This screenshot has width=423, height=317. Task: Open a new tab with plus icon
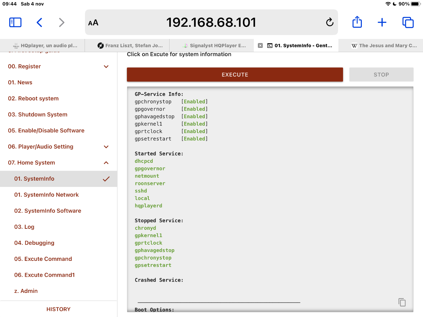coord(382,22)
